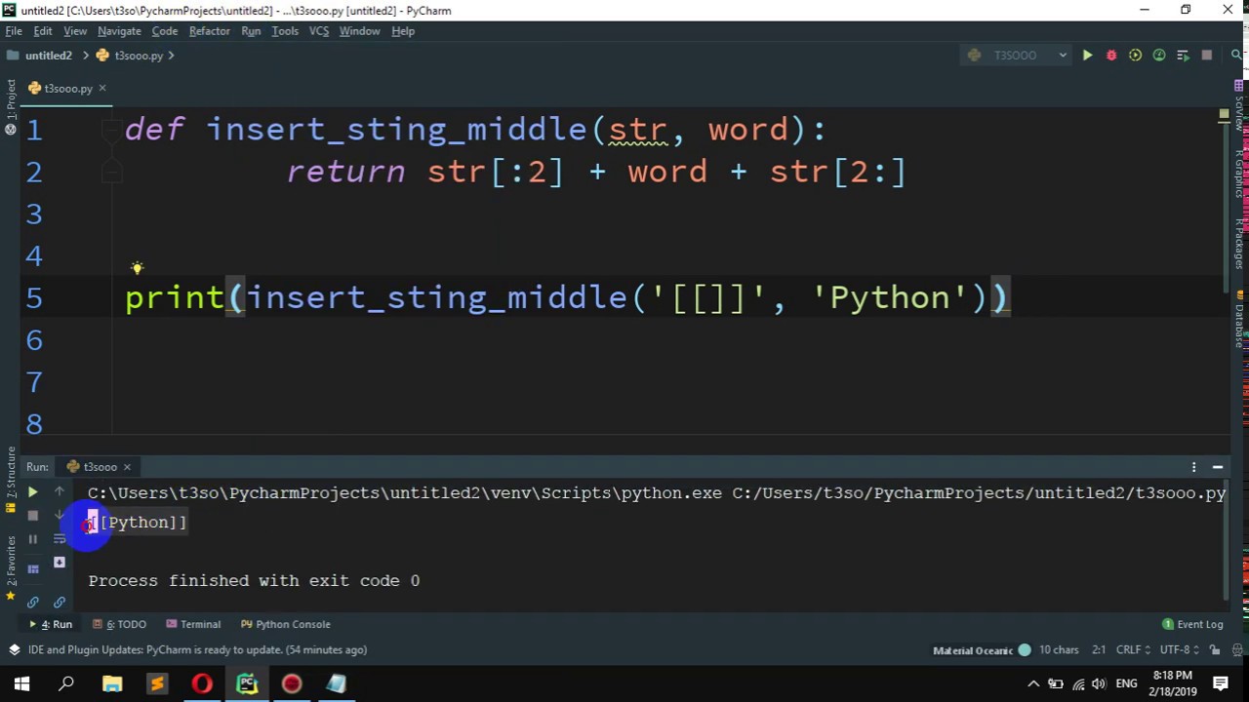Click the 2:1 caret position indicator
Image resolution: width=1249 pixels, height=702 pixels.
1099,650
